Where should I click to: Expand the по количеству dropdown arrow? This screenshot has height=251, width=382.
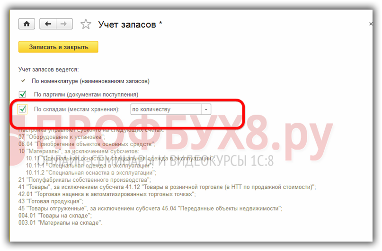pos(206,109)
